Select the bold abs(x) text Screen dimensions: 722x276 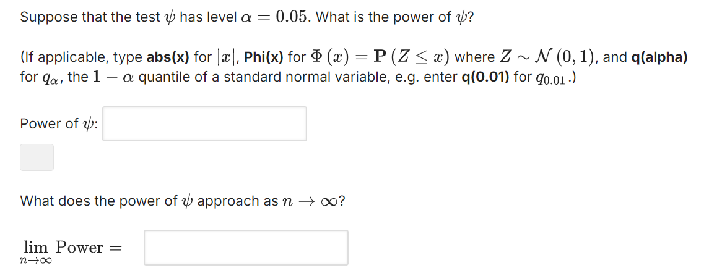pyautogui.click(x=168, y=57)
